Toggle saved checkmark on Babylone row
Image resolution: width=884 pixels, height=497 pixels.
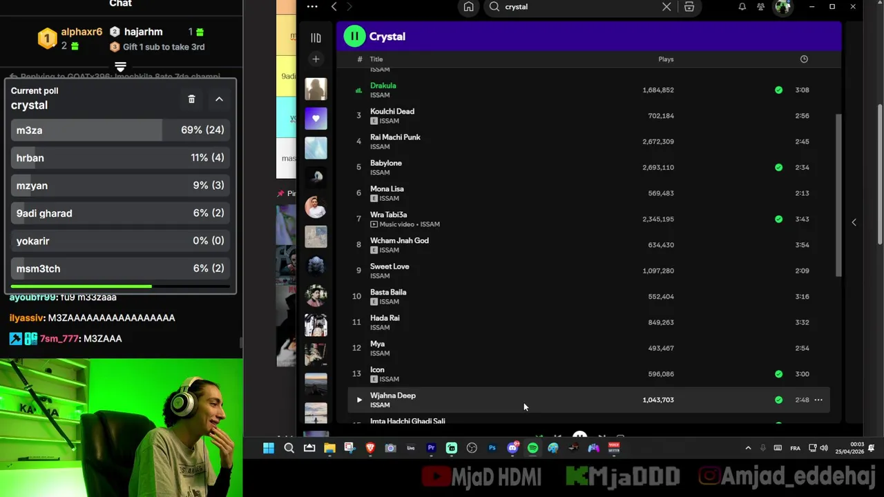coord(778,167)
